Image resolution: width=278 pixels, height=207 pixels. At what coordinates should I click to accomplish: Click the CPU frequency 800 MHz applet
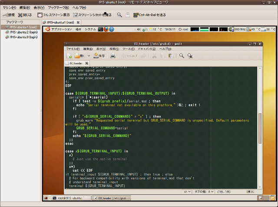[237, 30]
